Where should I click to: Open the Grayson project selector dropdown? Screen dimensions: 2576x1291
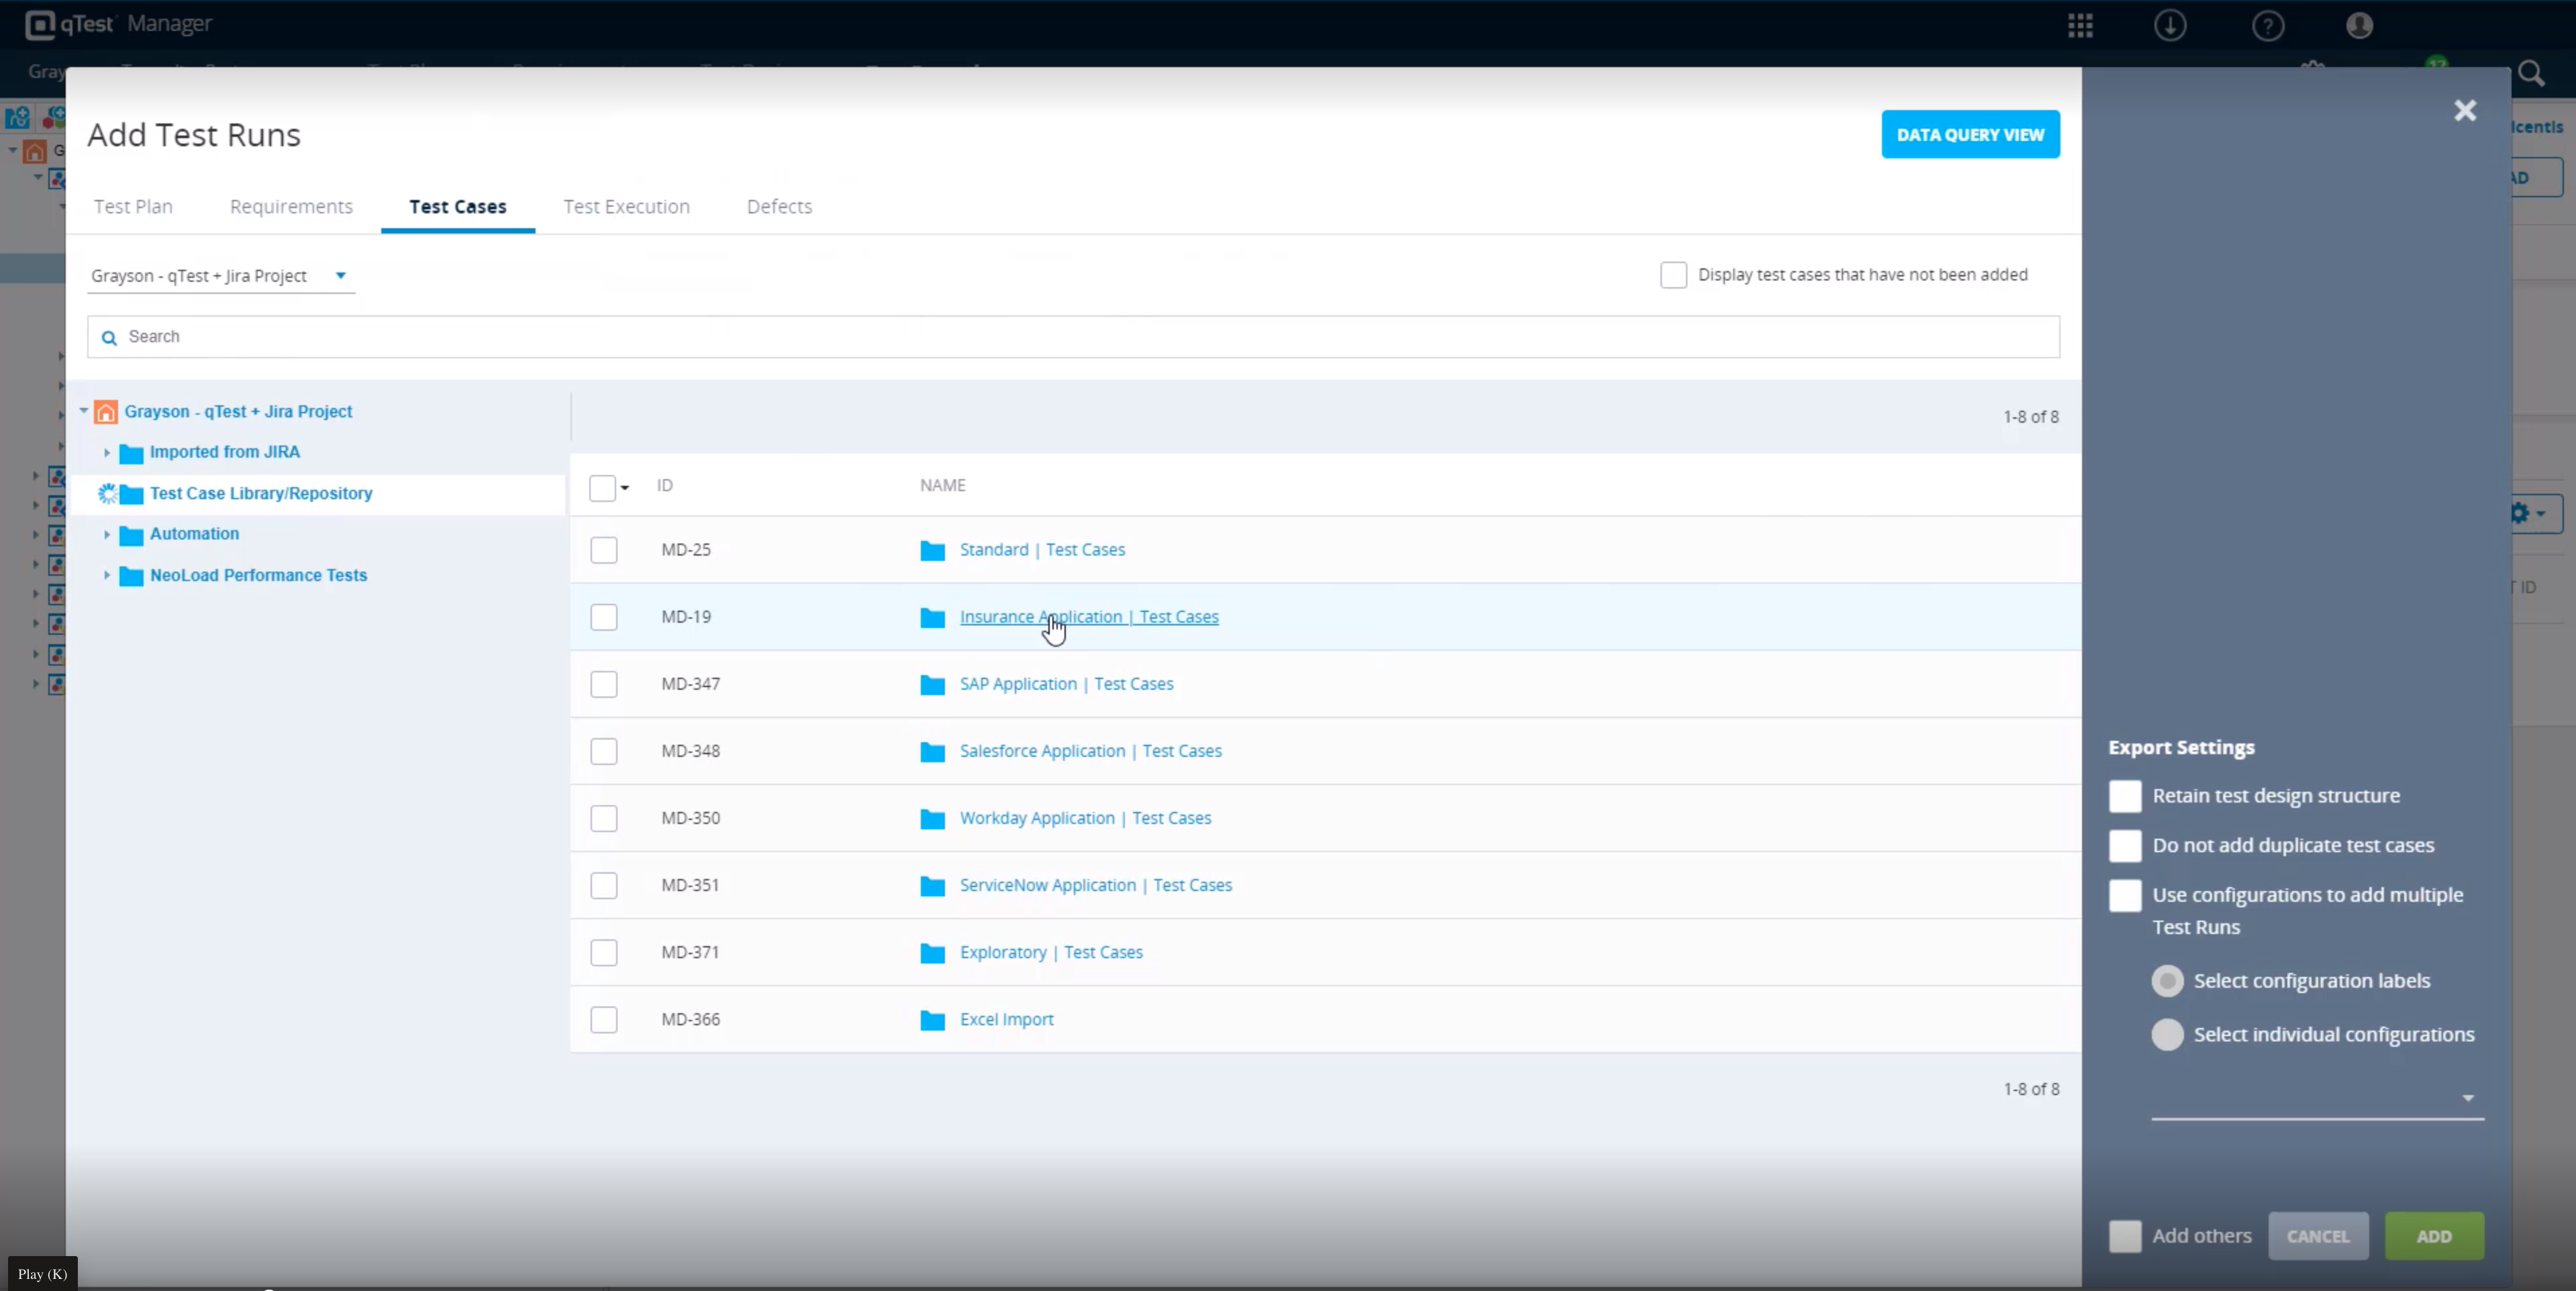[339, 275]
